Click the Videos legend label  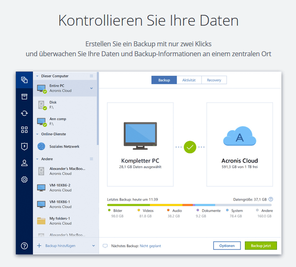coord(148,210)
